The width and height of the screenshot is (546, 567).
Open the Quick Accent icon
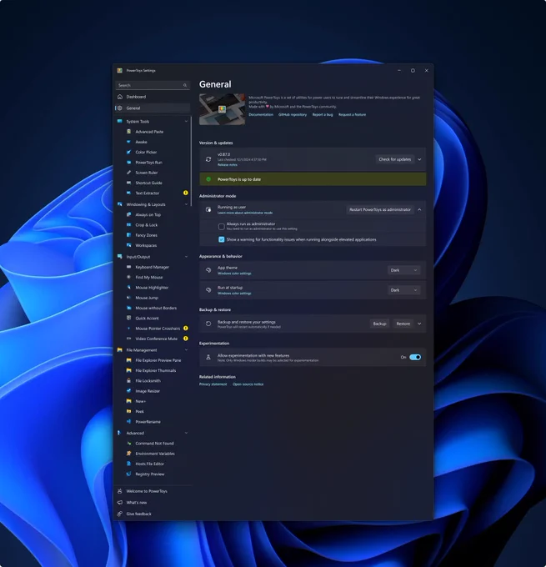pyautogui.click(x=128, y=319)
